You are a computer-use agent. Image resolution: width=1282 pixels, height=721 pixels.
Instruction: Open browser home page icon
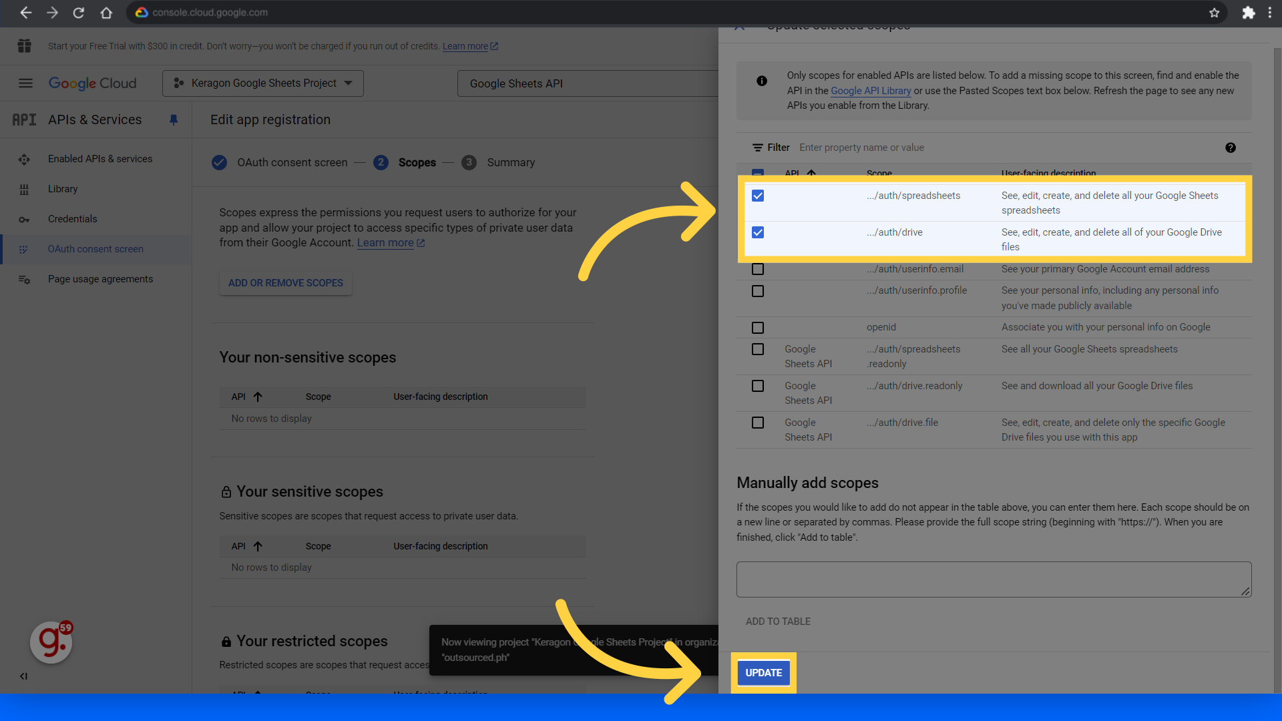click(105, 13)
